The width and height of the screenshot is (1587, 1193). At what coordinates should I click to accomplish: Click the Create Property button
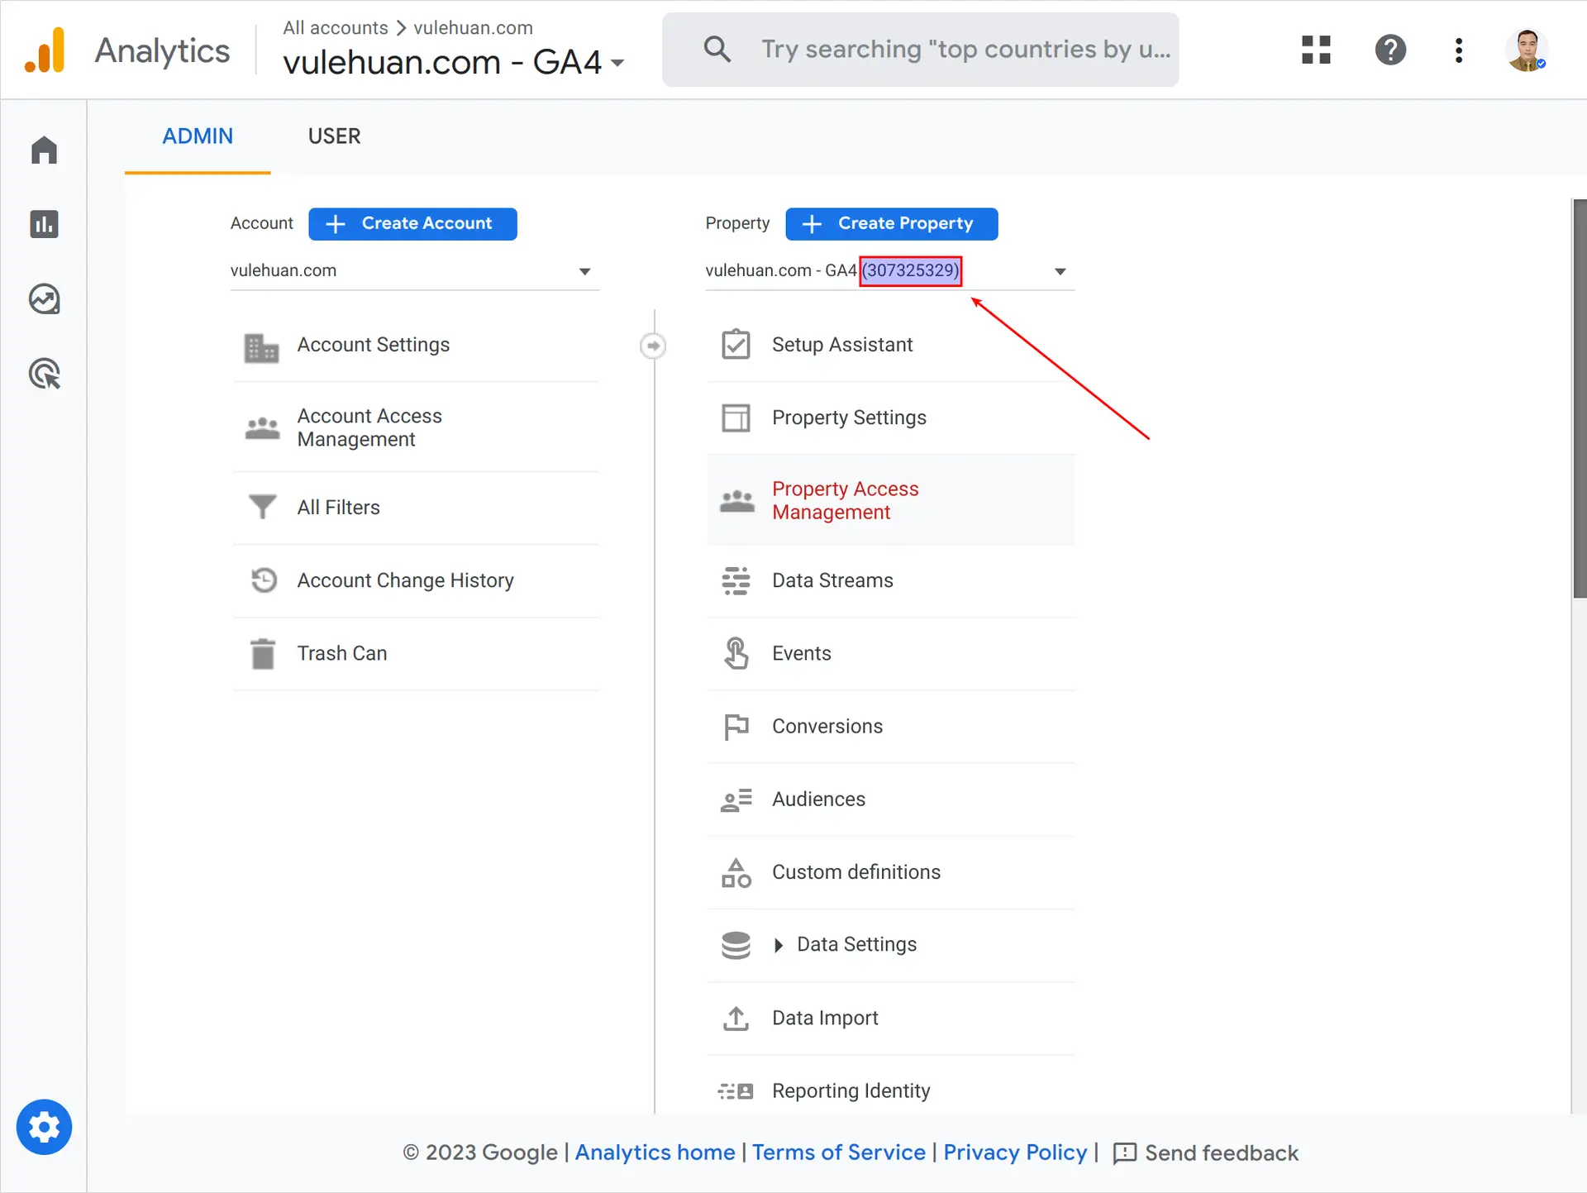(891, 224)
